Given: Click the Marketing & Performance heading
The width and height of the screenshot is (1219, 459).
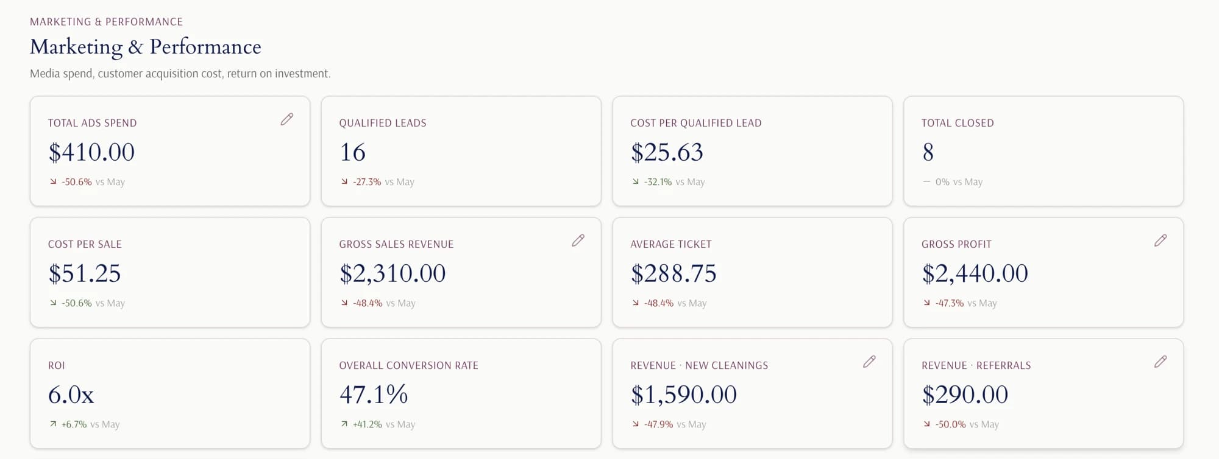Looking at the screenshot, I should coord(146,47).
